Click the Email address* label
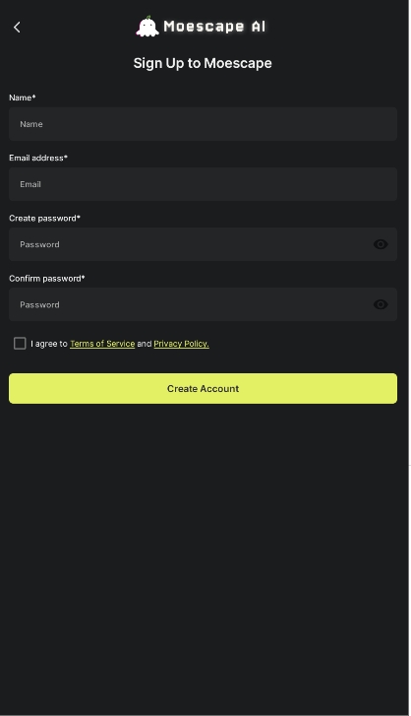The width and height of the screenshot is (411, 716). [38, 158]
